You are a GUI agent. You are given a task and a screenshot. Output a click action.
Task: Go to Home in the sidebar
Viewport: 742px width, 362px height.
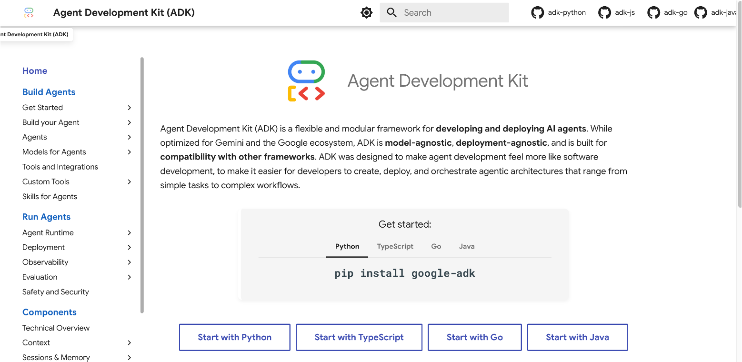[35, 71]
